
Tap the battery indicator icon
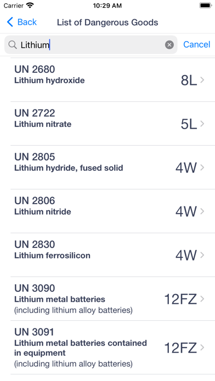click(x=206, y=5)
